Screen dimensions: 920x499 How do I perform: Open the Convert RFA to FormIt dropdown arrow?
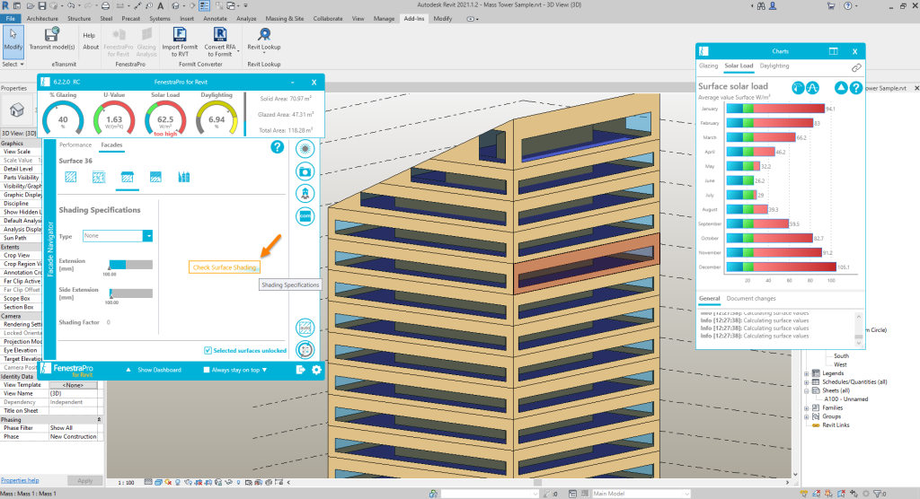coord(239,51)
